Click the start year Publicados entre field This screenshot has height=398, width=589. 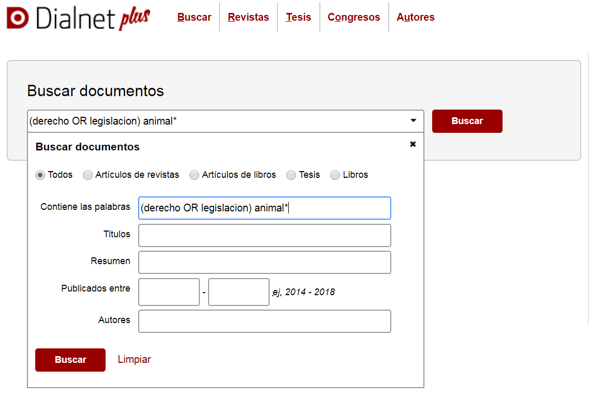pyautogui.click(x=169, y=292)
